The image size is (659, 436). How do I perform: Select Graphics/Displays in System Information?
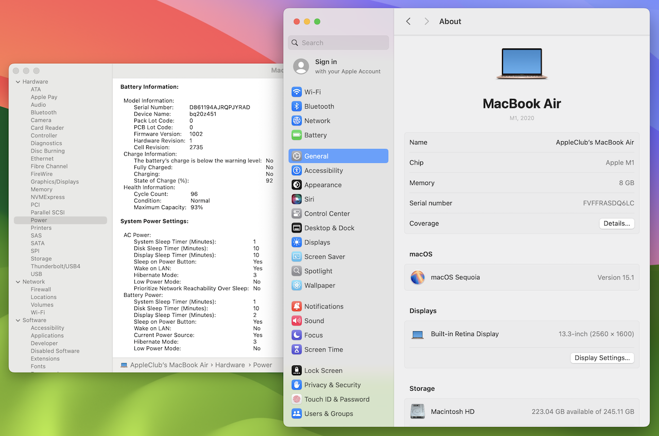pyautogui.click(x=55, y=182)
